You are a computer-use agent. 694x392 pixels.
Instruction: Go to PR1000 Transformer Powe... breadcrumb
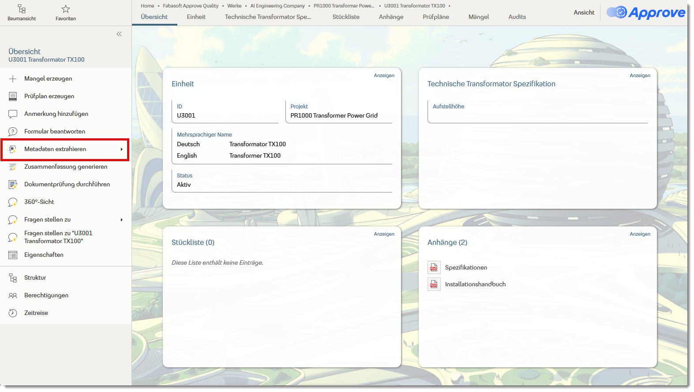344,6
